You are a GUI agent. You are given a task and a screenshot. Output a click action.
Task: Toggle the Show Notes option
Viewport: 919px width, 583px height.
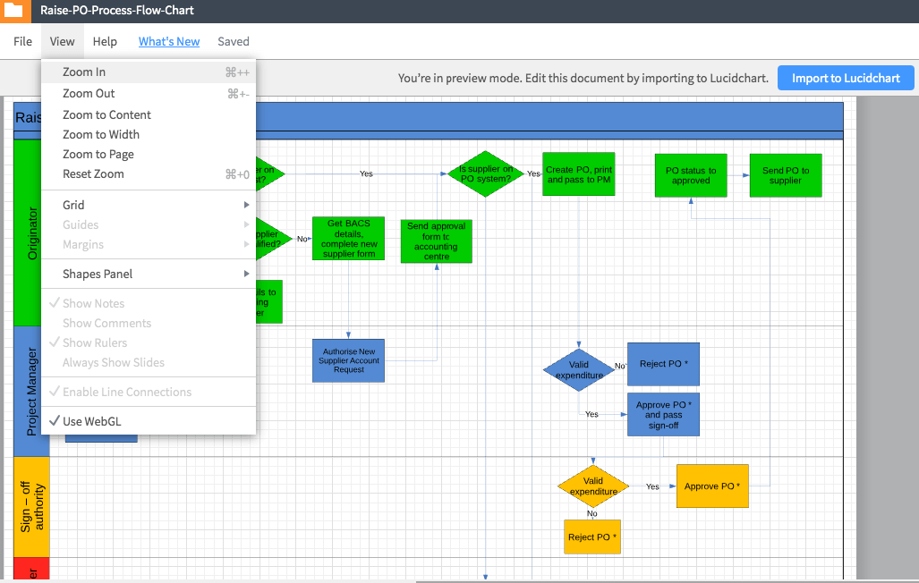[149, 303]
